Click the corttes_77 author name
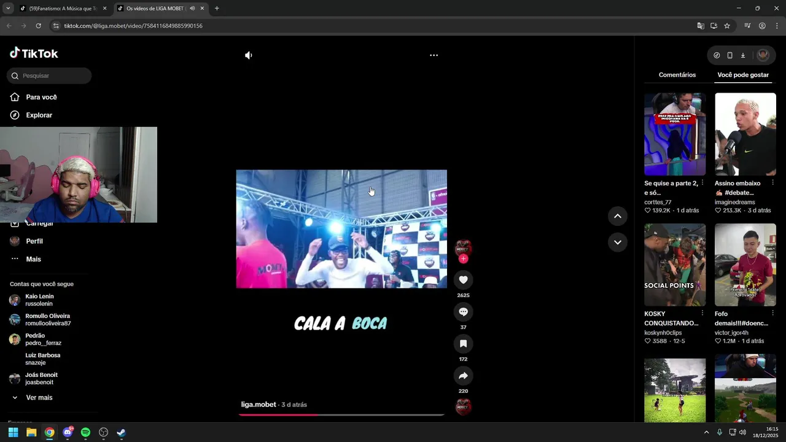Viewport: 786px width, 442px height. (658, 202)
